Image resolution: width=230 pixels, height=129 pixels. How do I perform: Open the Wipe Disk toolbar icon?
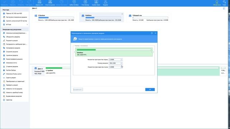(x=50, y=3)
